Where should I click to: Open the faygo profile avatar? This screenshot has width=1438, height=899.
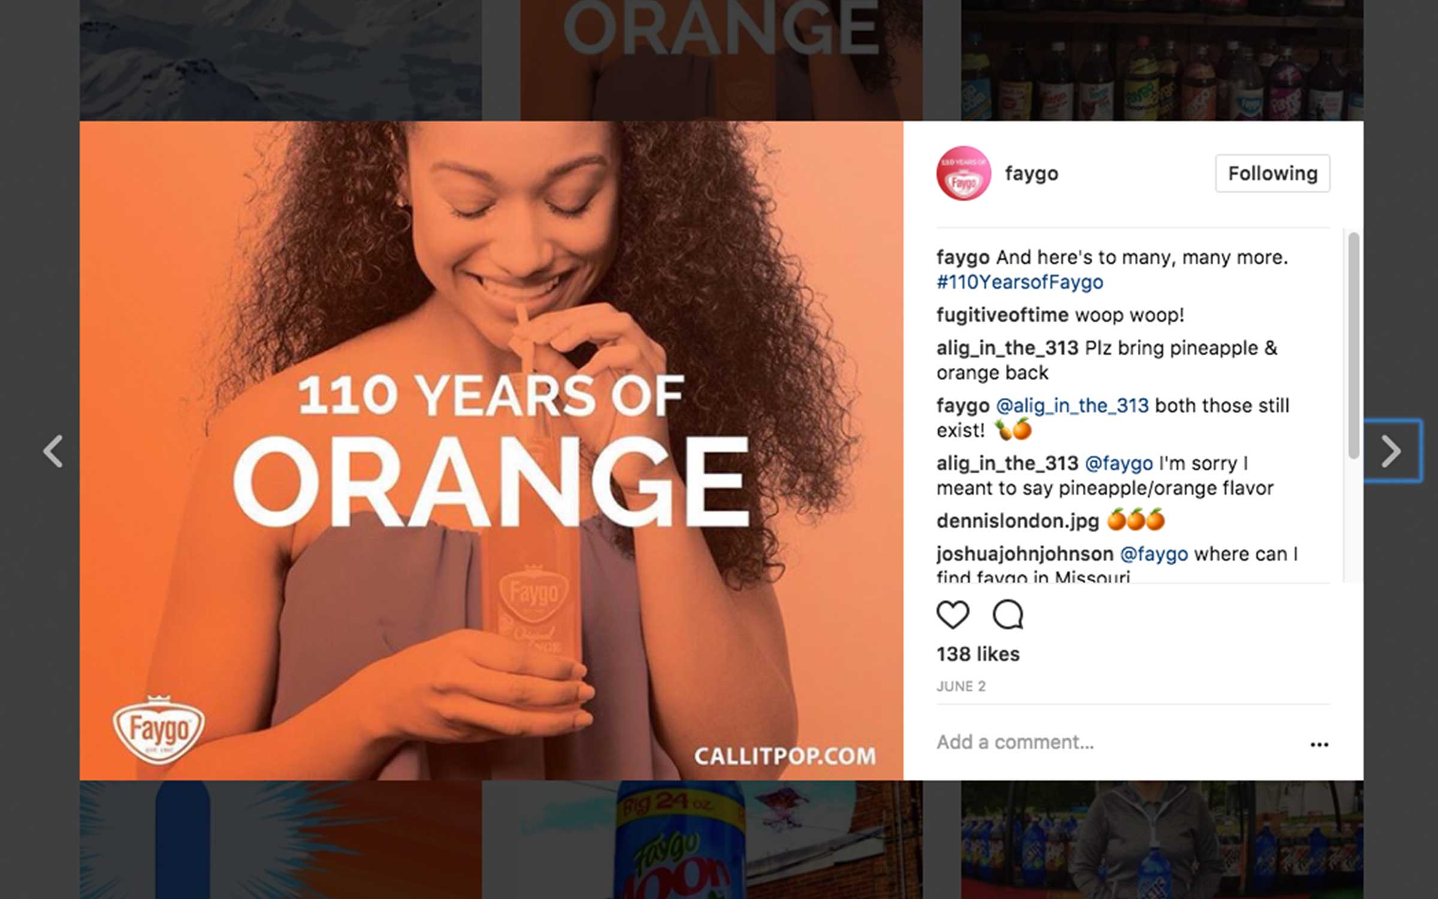[x=963, y=173]
